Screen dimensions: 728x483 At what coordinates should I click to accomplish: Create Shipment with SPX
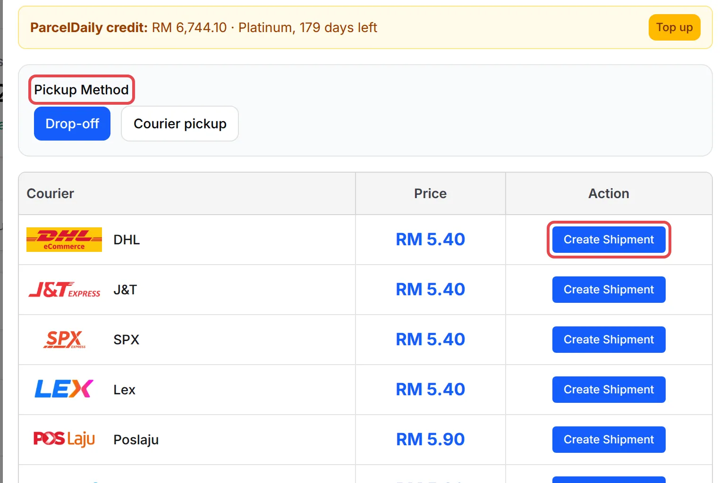pos(609,340)
